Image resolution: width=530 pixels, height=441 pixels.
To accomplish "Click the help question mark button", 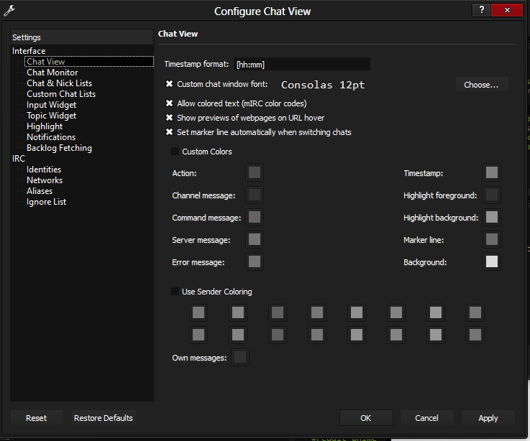I will tap(482, 10).
